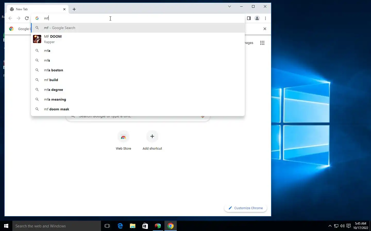Select the 'mf - Google Search' suggestion
The width and height of the screenshot is (371, 231).
tap(138, 28)
